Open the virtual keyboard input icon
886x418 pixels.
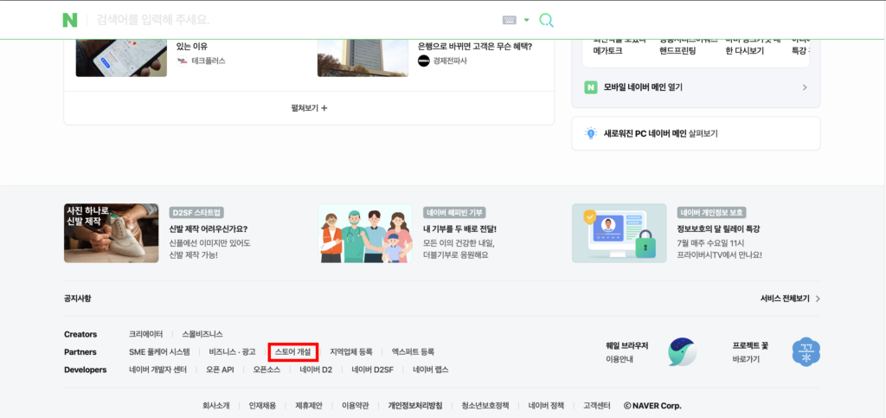click(510, 20)
